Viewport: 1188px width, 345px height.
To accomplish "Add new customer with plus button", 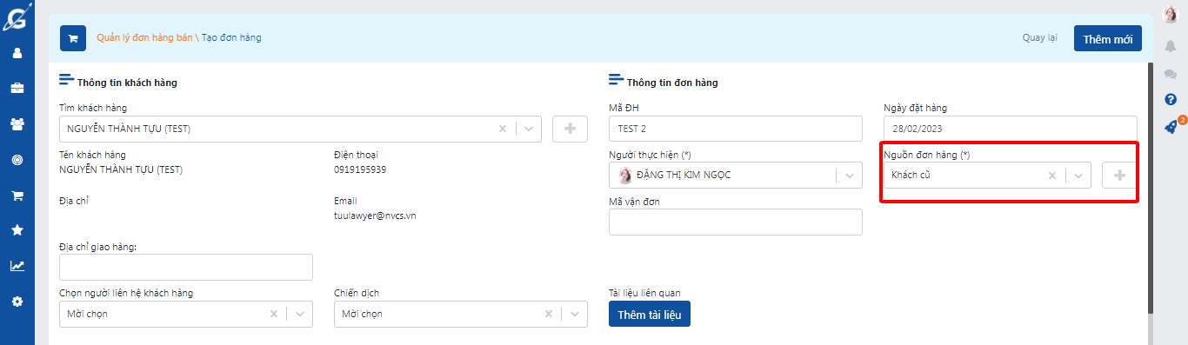I will pos(571,129).
